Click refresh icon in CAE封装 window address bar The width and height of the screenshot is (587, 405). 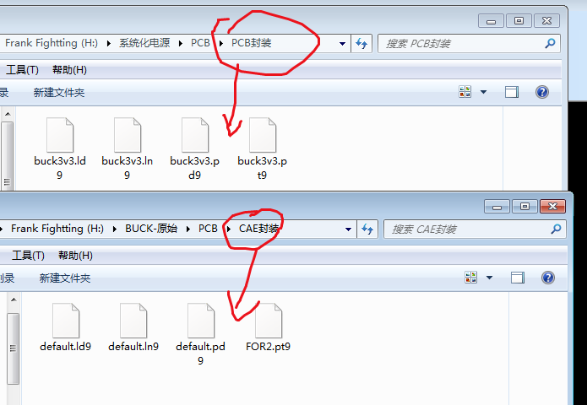(367, 229)
